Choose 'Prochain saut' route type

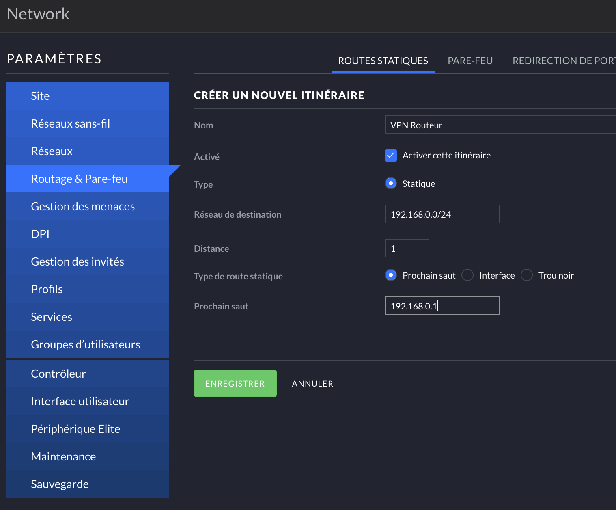pos(390,275)
